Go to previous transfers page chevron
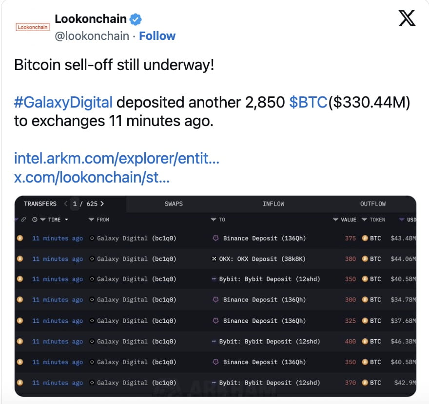 click(66, 204)
